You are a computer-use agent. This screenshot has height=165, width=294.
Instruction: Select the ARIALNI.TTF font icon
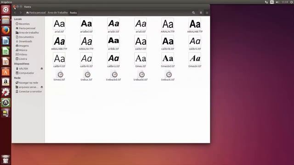click(86, 41)
